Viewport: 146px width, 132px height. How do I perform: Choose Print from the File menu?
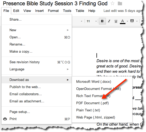click(x=37, y=119)
